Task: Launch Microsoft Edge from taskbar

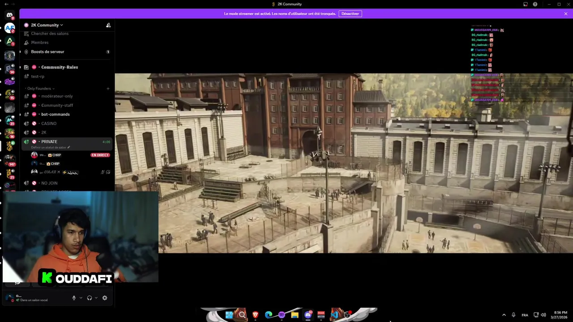Action: click(269, 315)
